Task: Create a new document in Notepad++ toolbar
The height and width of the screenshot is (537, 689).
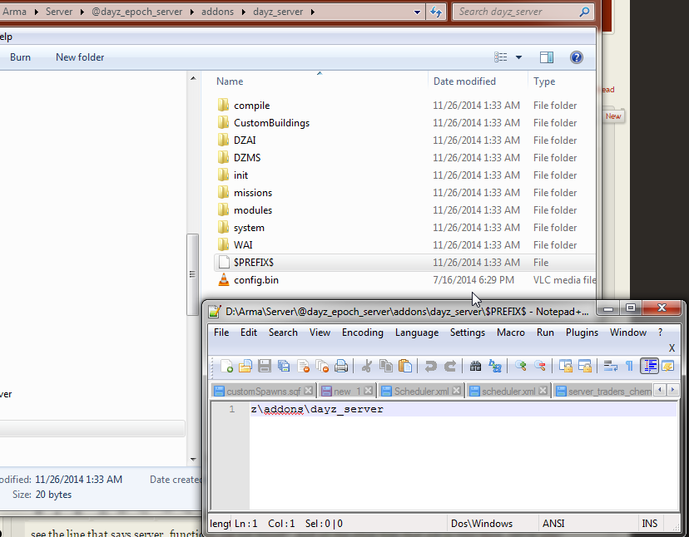Action: pyautogui.click(x=226, y=366)
